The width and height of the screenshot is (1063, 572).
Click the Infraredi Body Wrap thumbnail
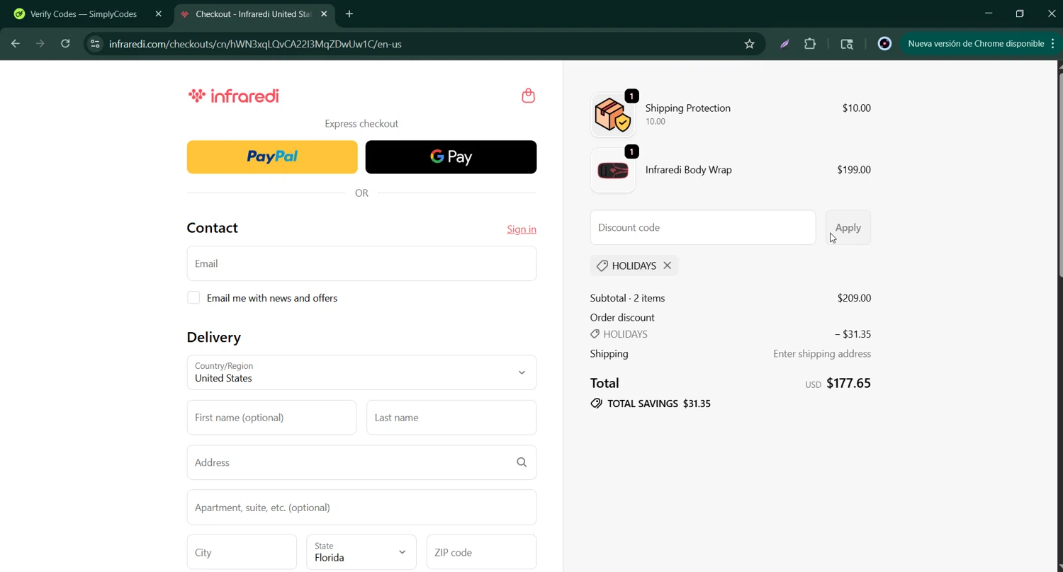(x=613, y=171)
